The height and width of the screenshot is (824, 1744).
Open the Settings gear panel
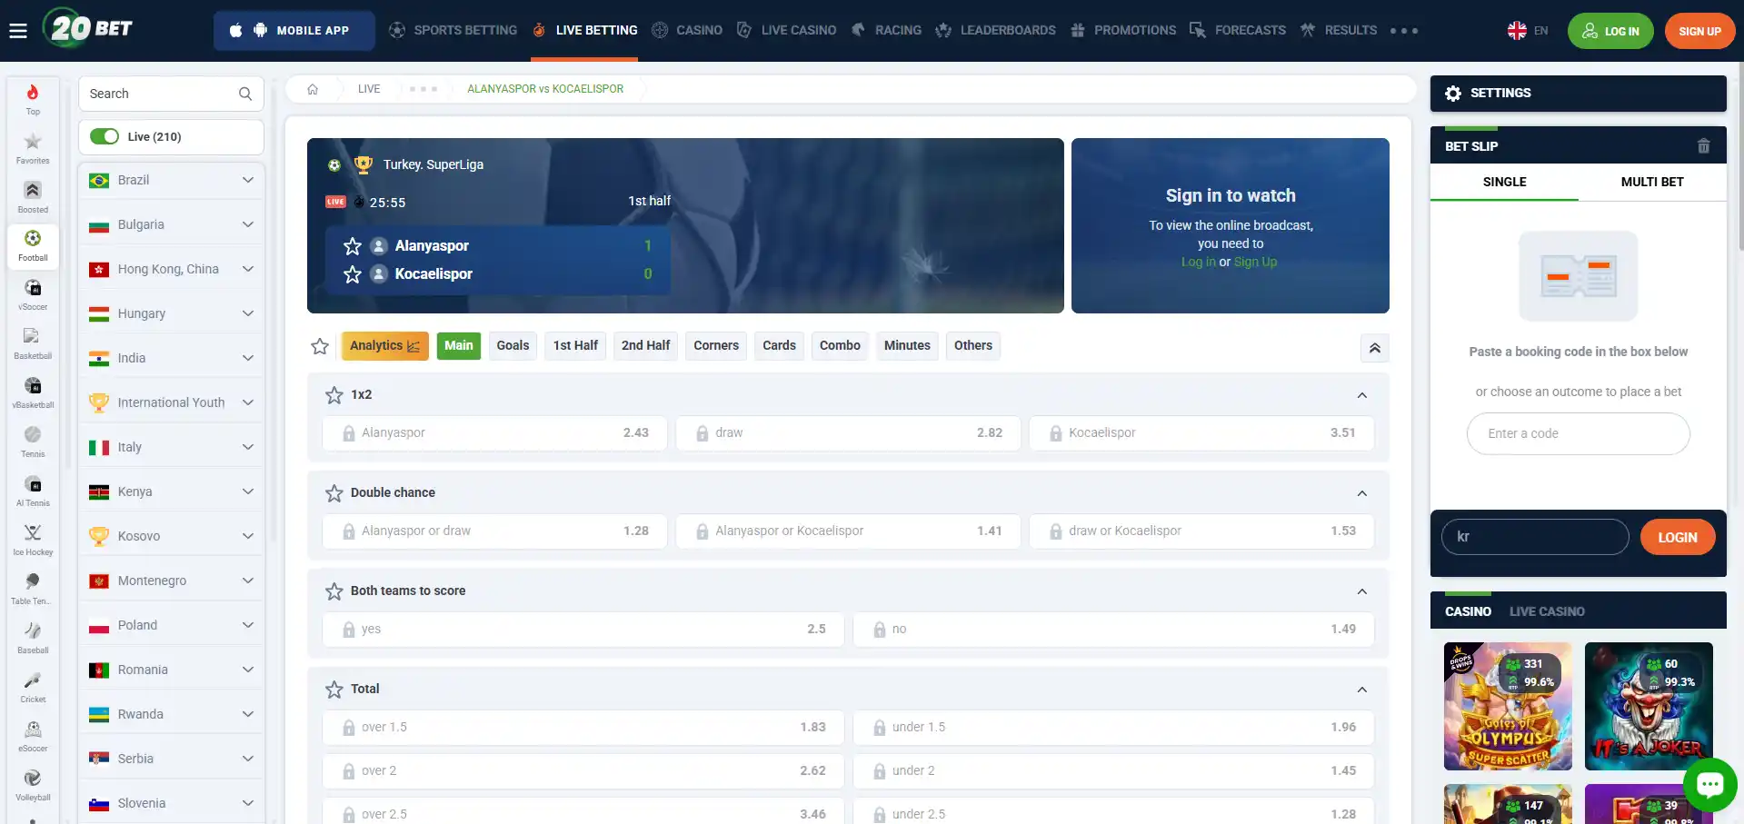[x=1579, y=94]
